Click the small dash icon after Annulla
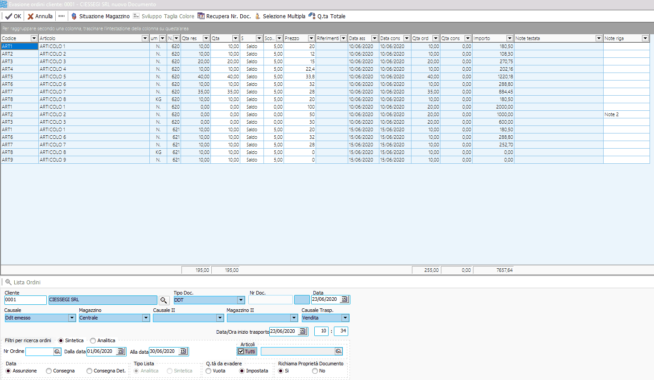This screenshot has height=380, width=654. (x=62, y=16)
